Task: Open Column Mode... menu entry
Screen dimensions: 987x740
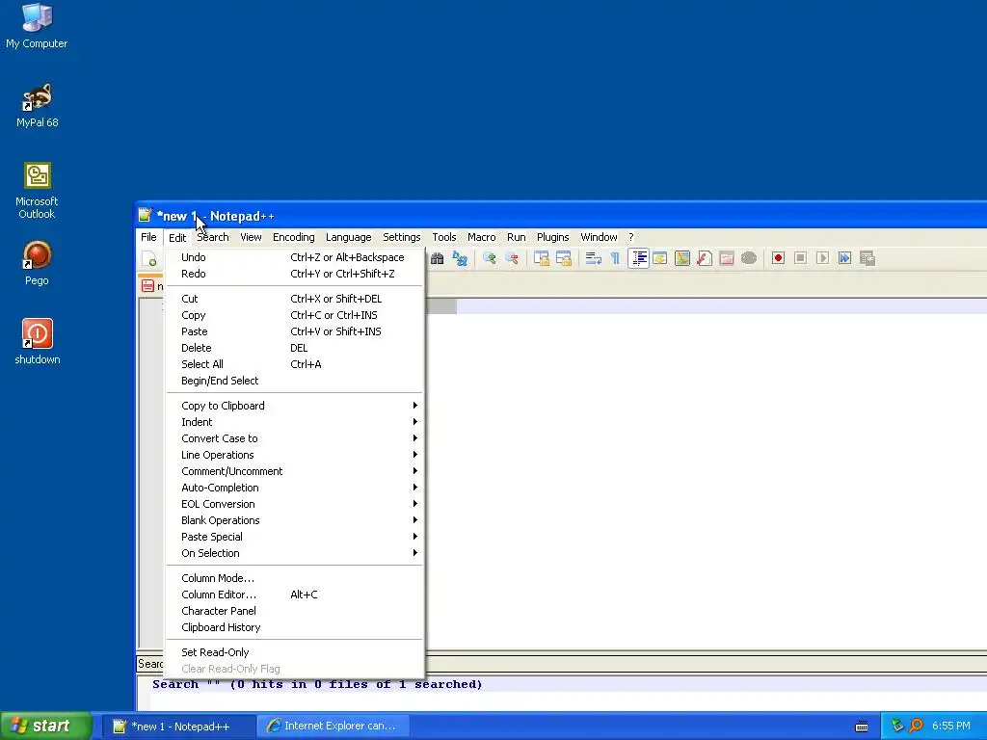Action: (295, 578)
